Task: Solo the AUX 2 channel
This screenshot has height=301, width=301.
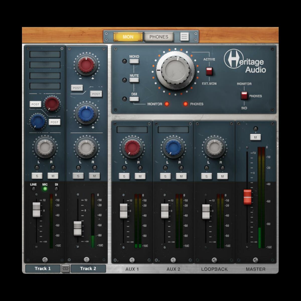Action: pos(165,176)
